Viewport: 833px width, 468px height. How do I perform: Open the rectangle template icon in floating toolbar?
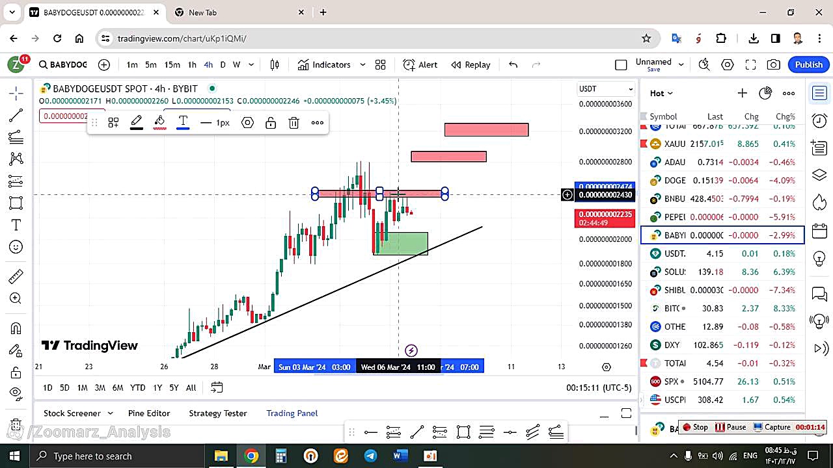[x=113, y=122]
